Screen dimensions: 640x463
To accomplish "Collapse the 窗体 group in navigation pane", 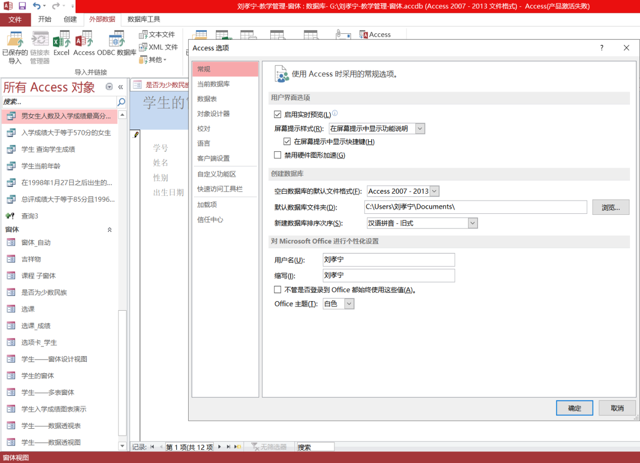I will tap(109, 229).
